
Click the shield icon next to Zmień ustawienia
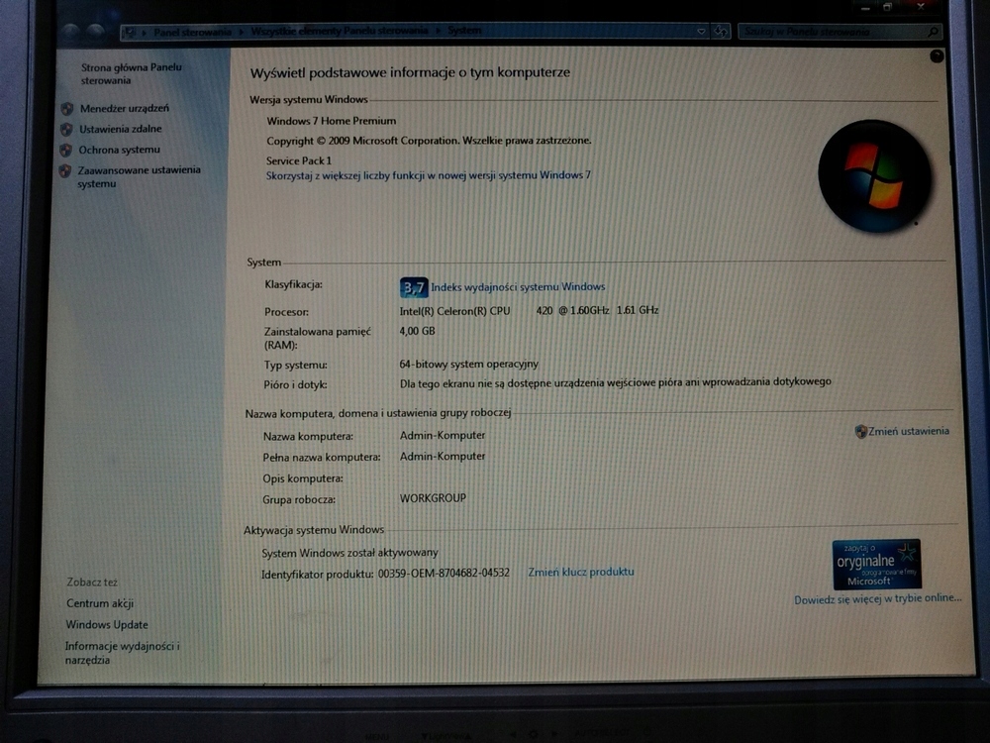click(860, 432)
